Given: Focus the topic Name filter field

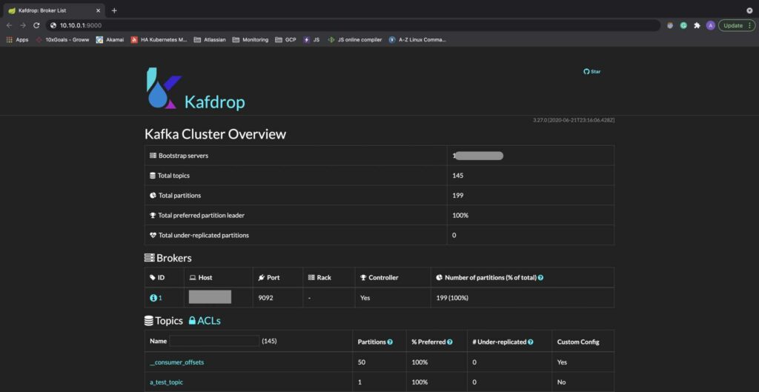Looking at the screenshot, I should (214, 341).
